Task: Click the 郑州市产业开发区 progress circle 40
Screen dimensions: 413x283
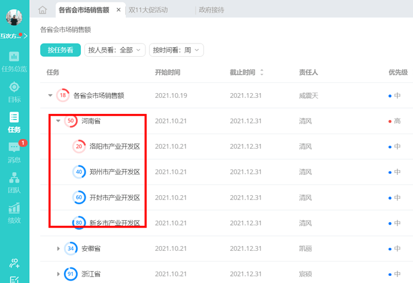Action: 79,172
